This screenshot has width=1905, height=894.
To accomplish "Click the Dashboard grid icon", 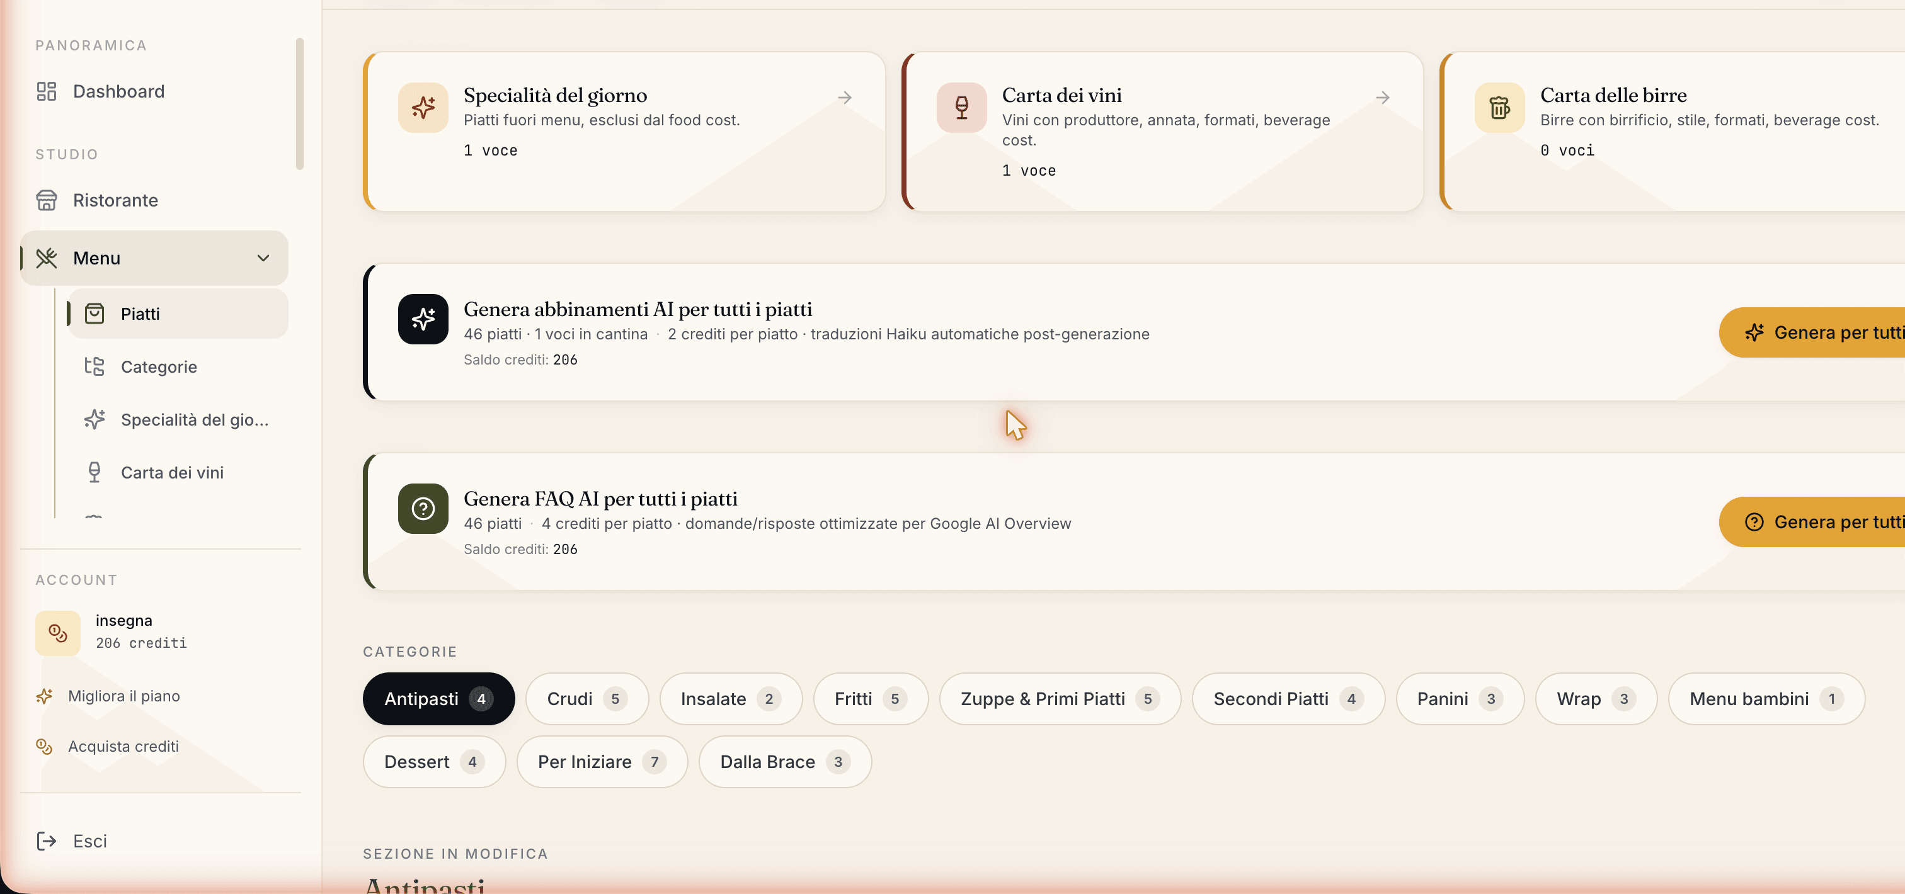I will coord(47,92).
